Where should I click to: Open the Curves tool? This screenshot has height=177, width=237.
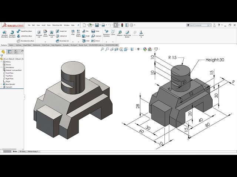[113, 32]
